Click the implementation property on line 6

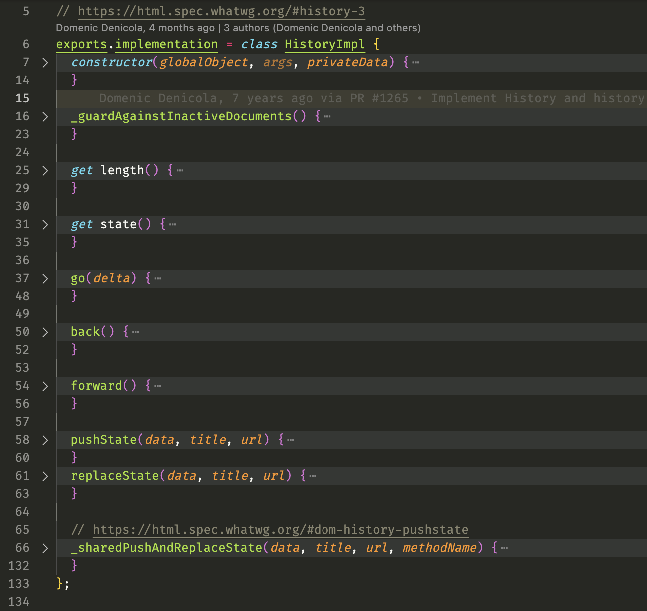point(167,44)
